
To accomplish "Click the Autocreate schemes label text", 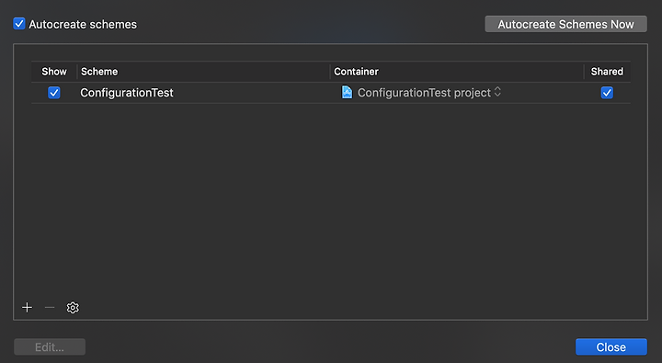I will tap(83, 24).
